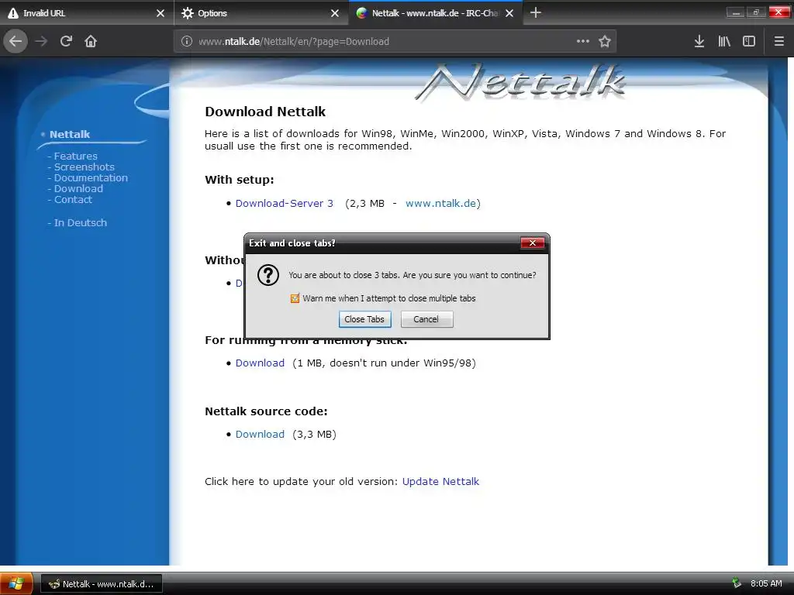Viewport: 794px width, 595px height.
Task: Click the system tray network icon
Action: (737, 583)
